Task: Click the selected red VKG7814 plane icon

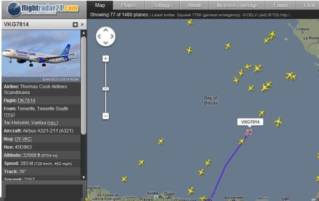Action: click(x=249, y=132)
